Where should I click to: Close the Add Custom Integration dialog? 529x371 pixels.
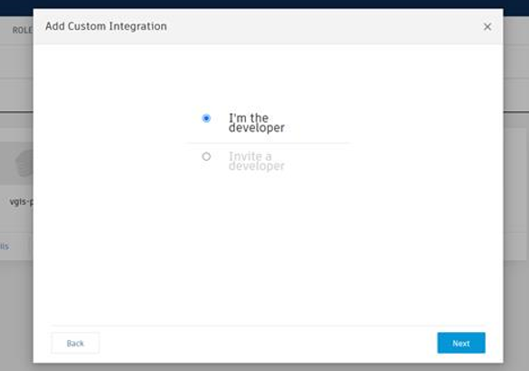[487, 26]
